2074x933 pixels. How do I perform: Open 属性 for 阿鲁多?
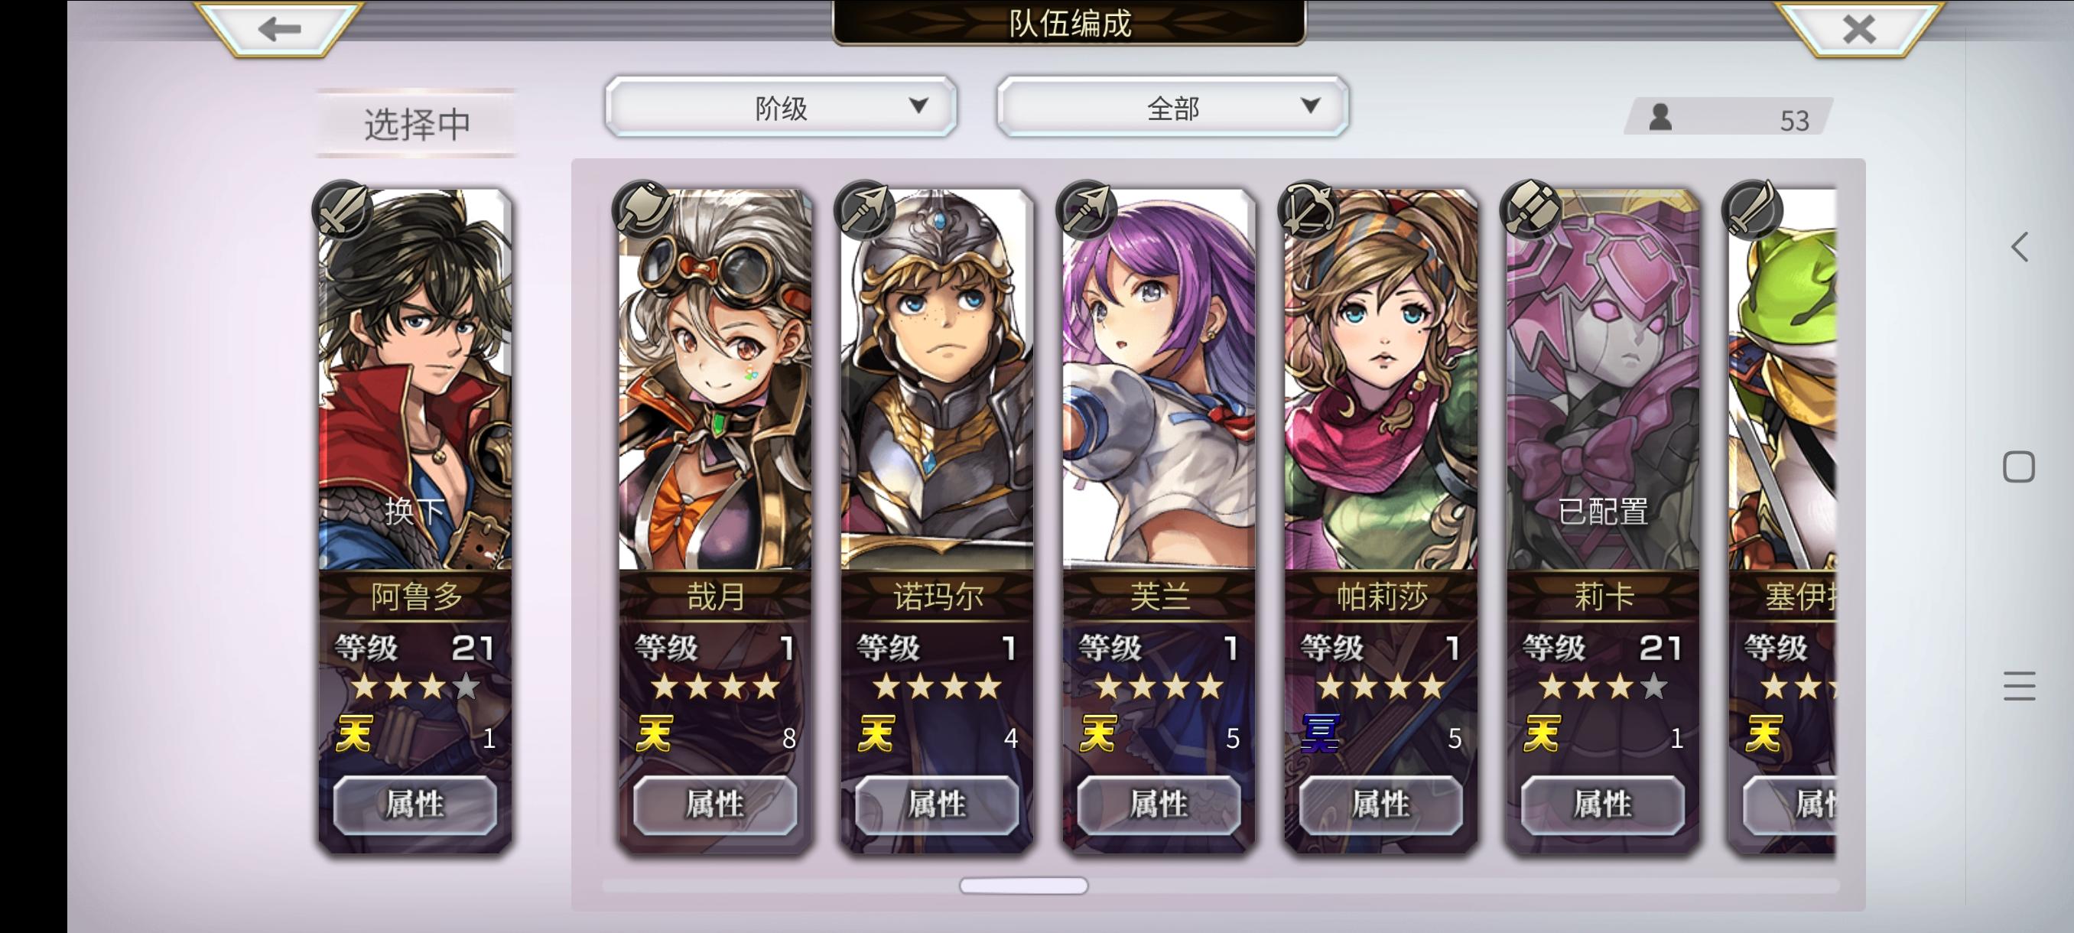pos(414,805)
